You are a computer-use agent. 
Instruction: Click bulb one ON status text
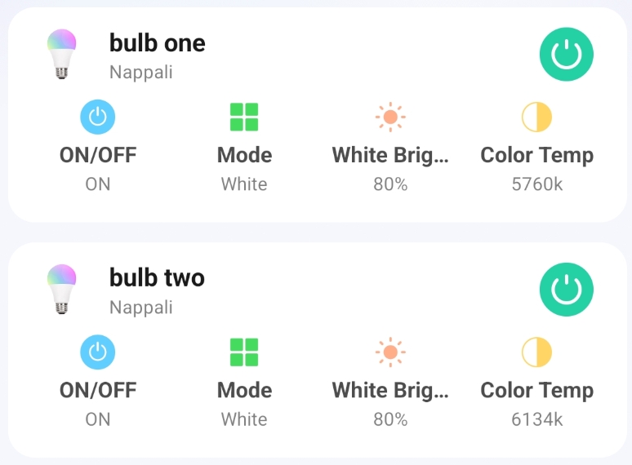98,184
